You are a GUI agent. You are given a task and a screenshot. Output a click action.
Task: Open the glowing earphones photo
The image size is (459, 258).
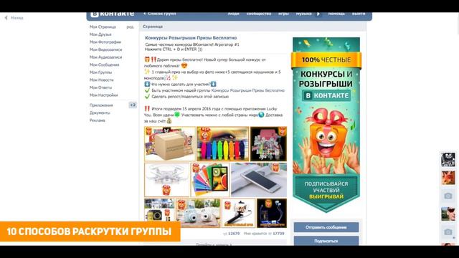click(x=272, y=213)
